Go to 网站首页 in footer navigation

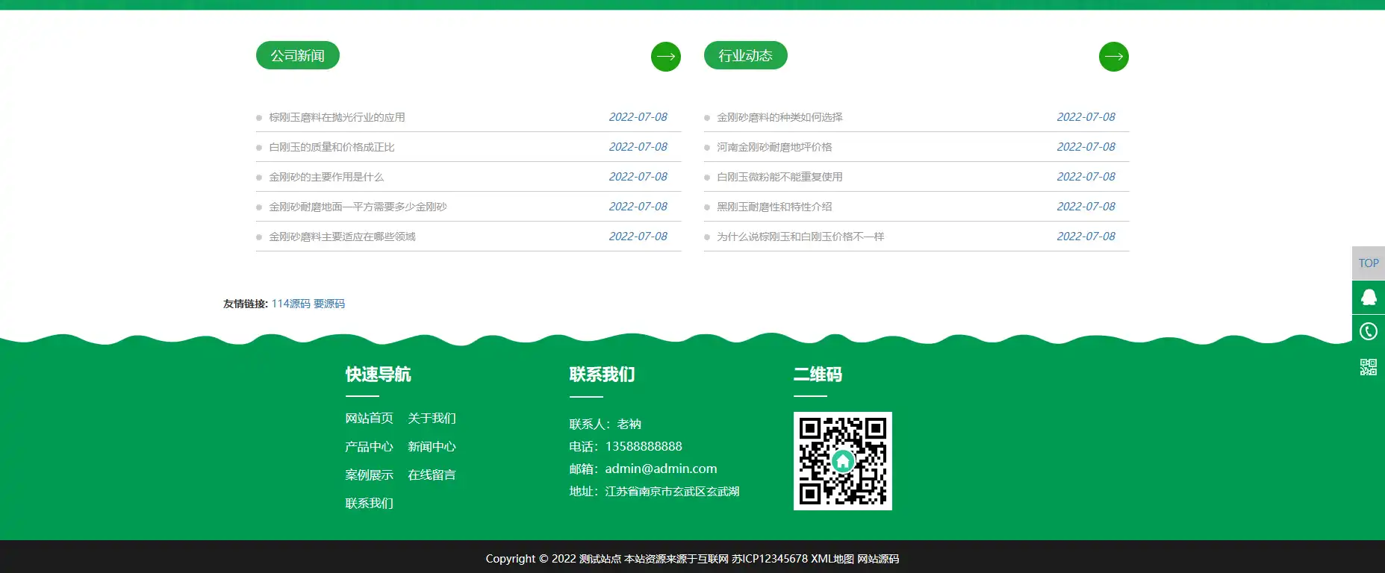click(x=369, y=419)
